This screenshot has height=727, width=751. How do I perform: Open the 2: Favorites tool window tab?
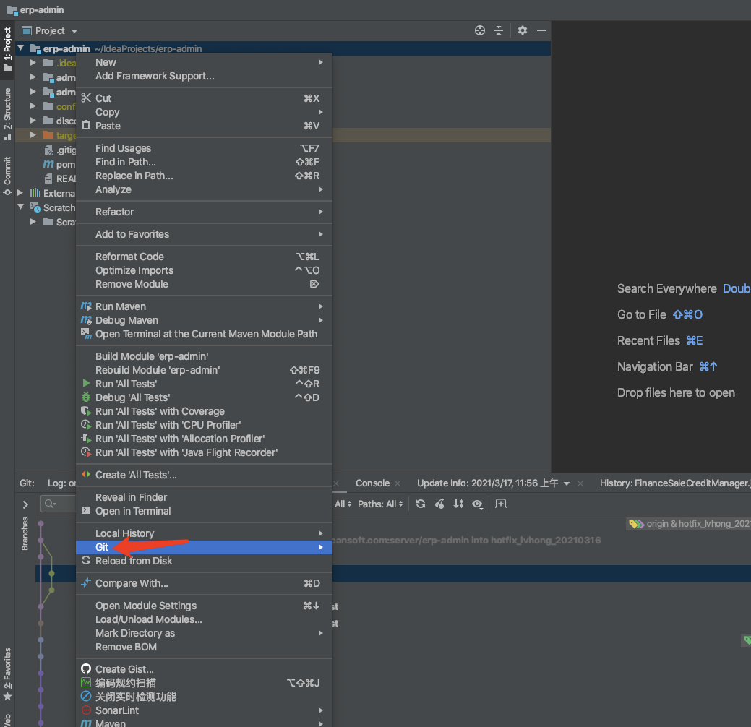click(x=7, y=674)
